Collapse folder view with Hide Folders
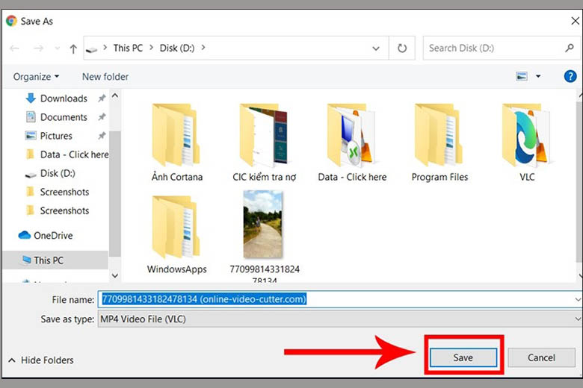The width and height of the screenshot is (583, 388). (x=41, y=360)
